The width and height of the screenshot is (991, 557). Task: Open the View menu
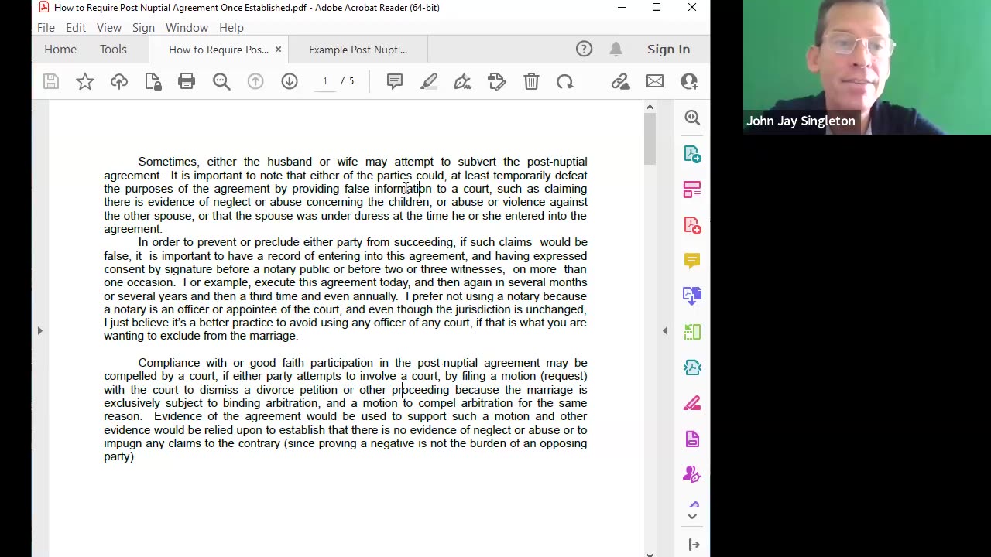point(109,27)
